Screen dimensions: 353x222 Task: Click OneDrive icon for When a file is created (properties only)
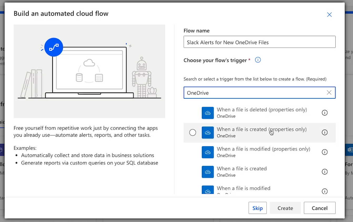tap(208, 133)
